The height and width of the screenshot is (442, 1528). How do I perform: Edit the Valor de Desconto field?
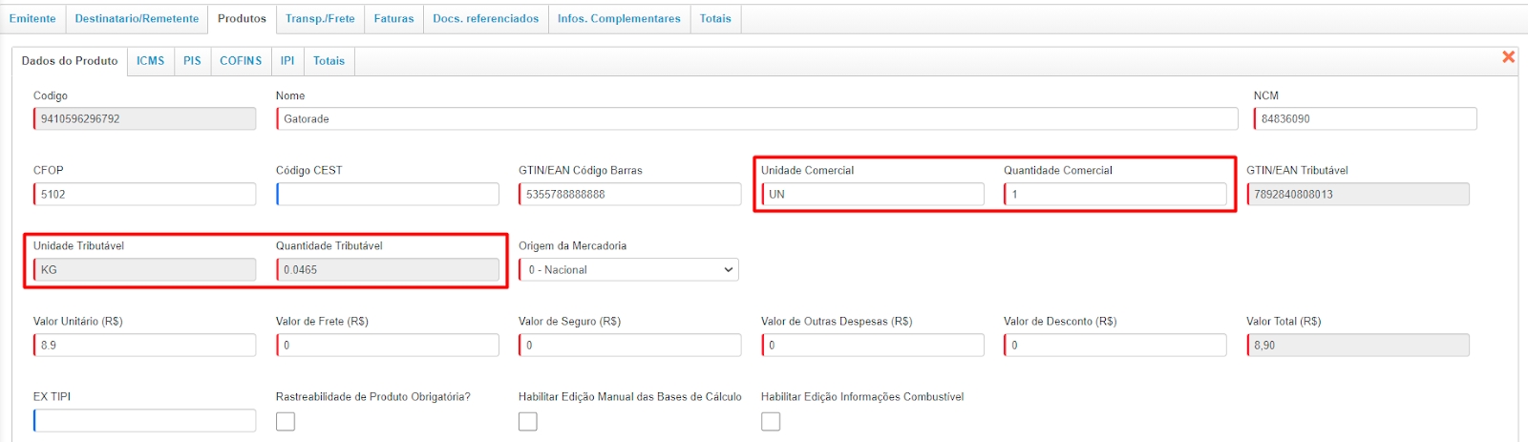[1114, 345]
